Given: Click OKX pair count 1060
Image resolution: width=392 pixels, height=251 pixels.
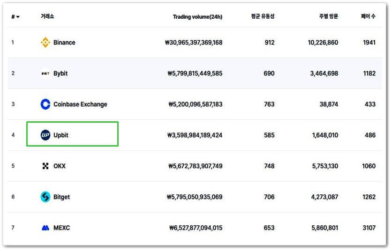Looking at the screenshot, I should (x=369, y=166).
